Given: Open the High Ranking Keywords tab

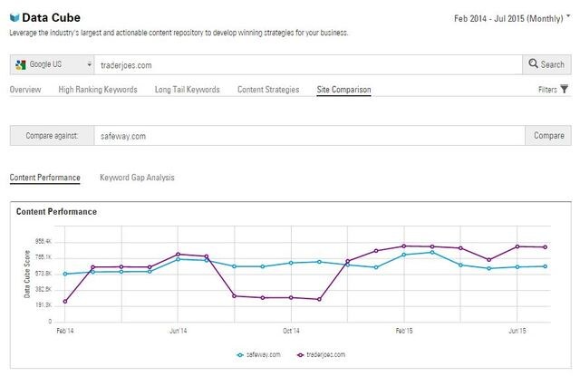Looking at the screenshot, I should tap(98, 90).
